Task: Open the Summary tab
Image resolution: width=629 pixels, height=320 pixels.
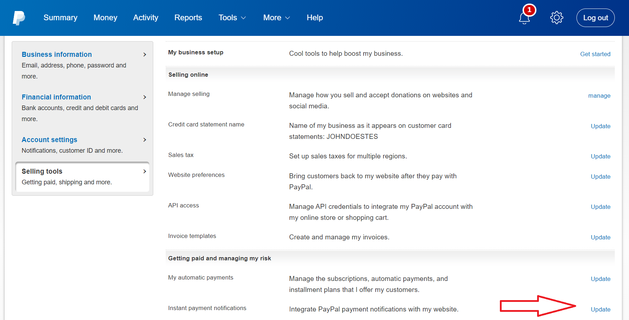Action: coord(60,18)
